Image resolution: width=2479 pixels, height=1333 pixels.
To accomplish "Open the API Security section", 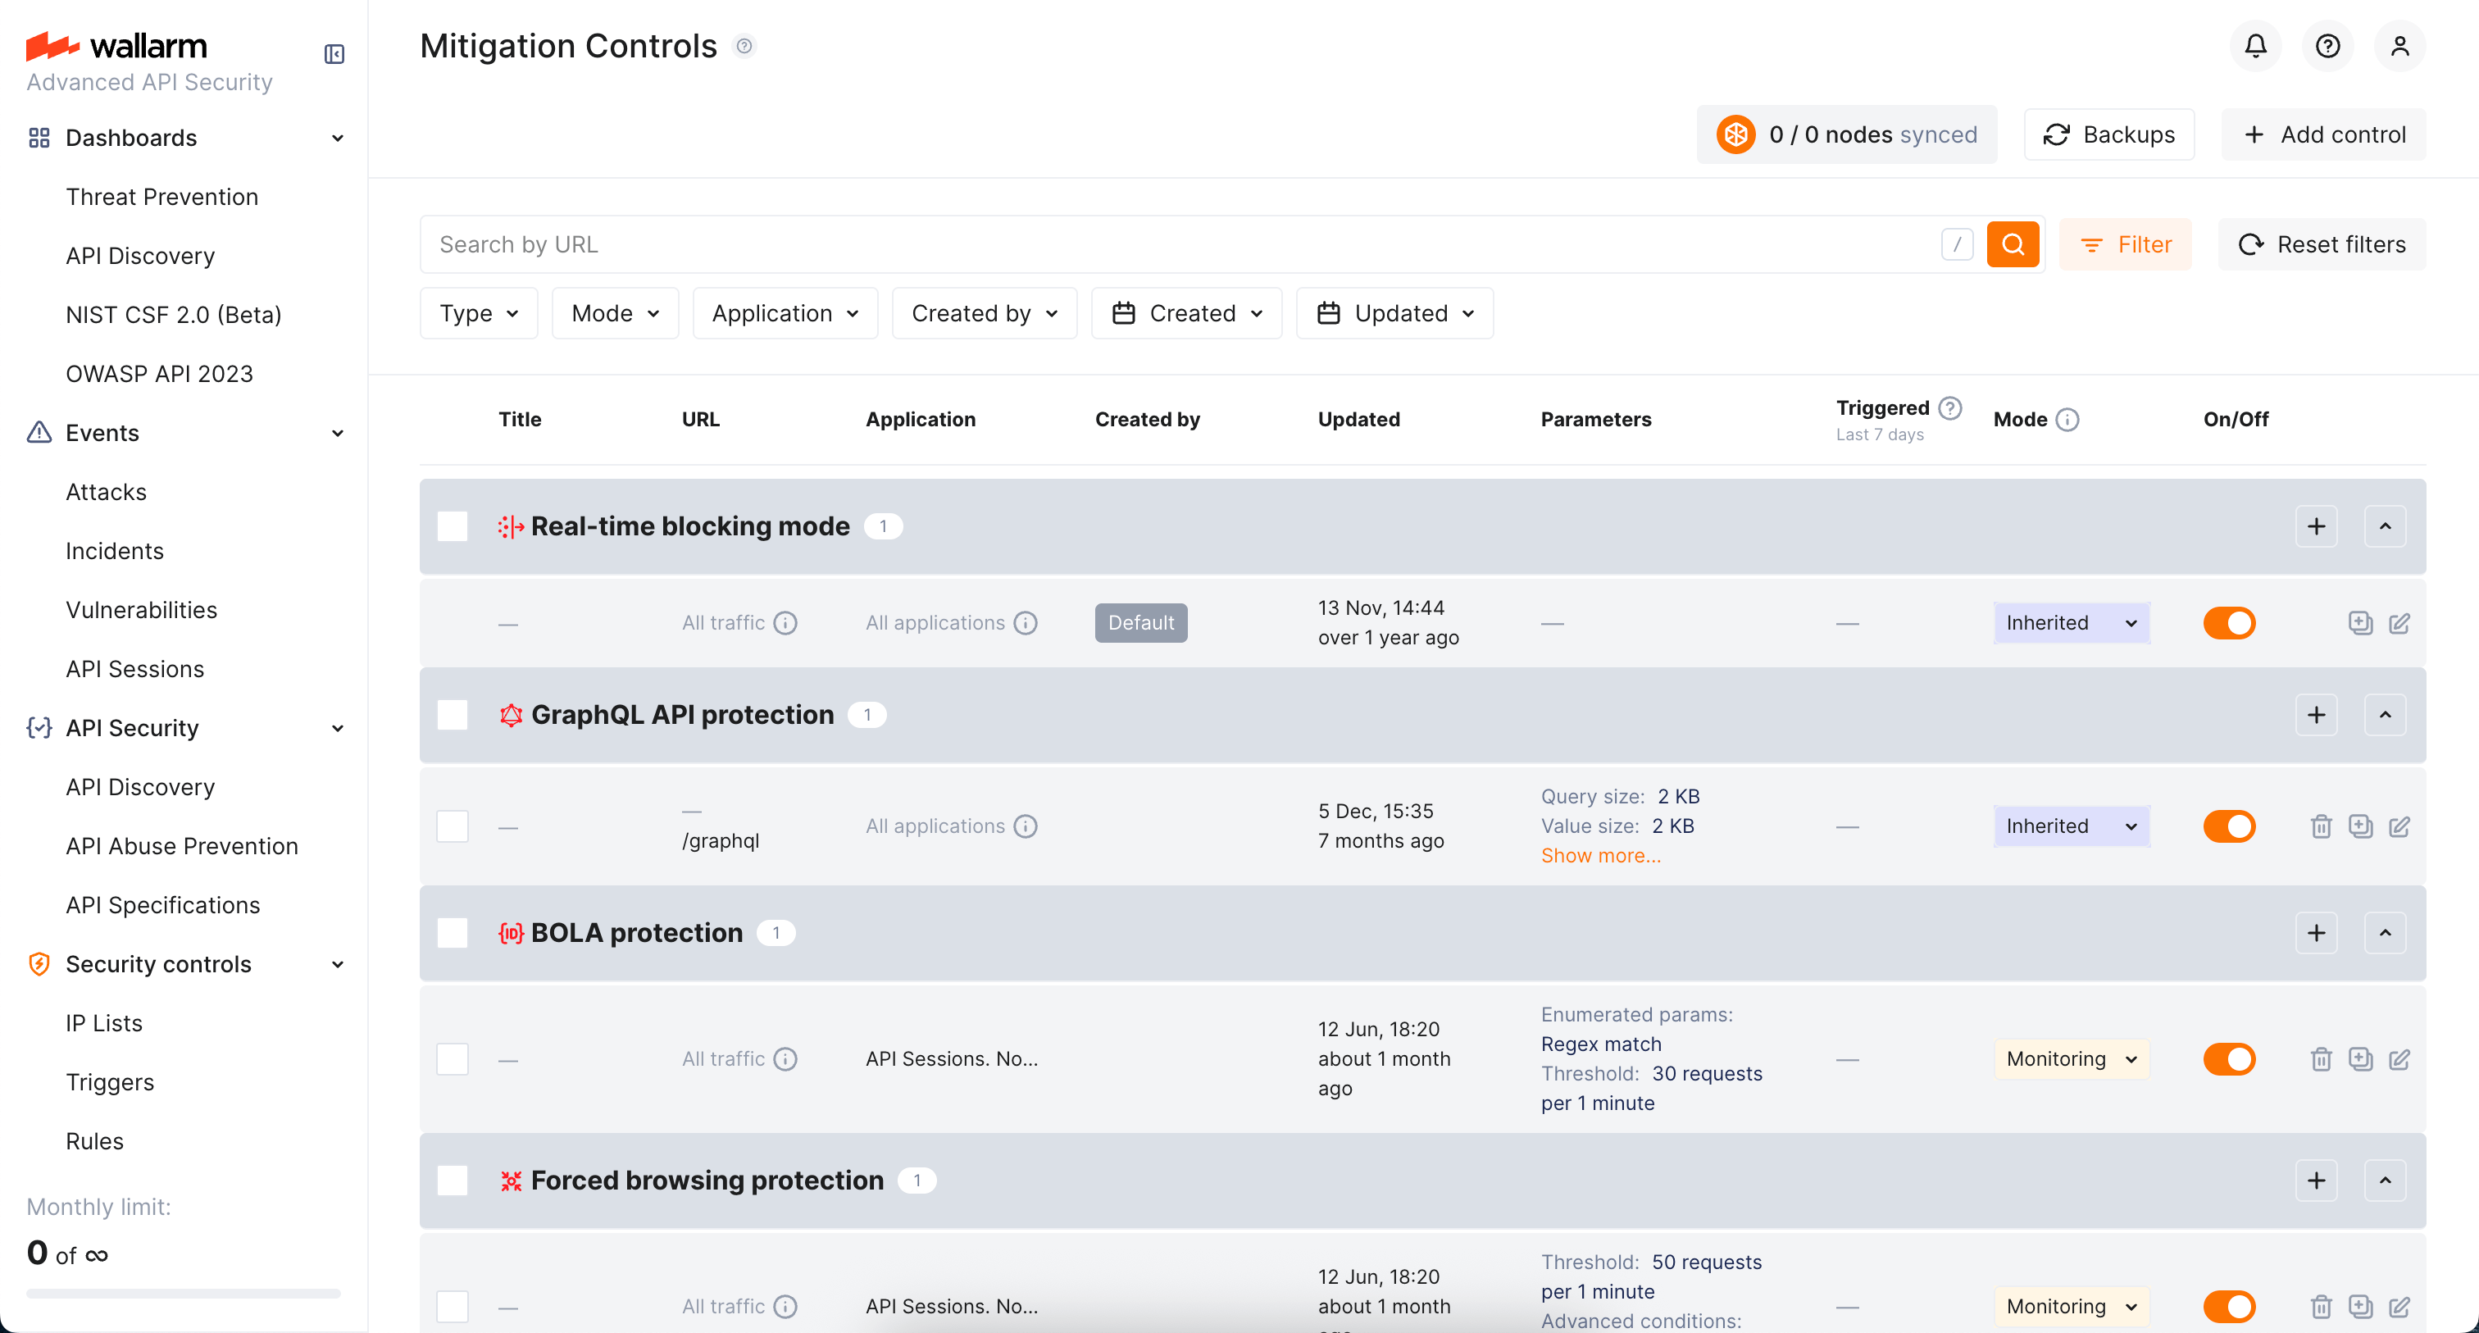I will [x=132, y=728].
